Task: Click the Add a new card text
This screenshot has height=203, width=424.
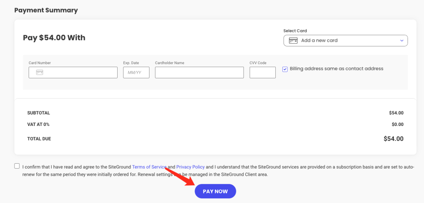Action: tap(319, 41)
